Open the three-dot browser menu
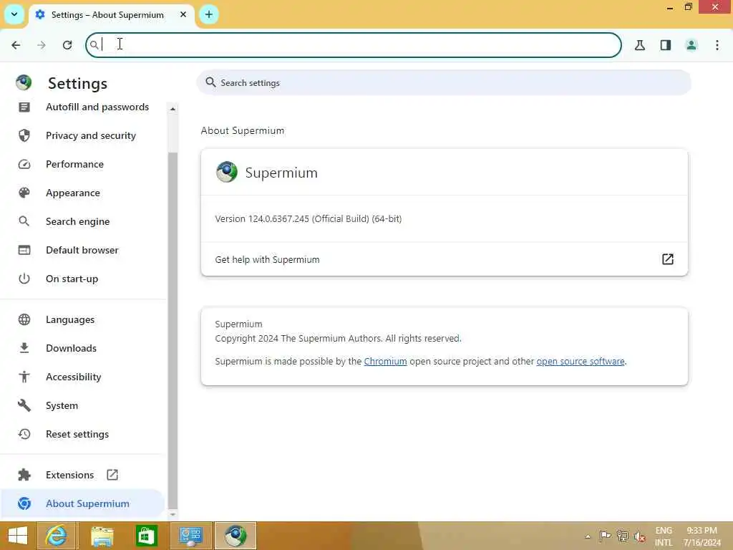 [x=717, y=45]
